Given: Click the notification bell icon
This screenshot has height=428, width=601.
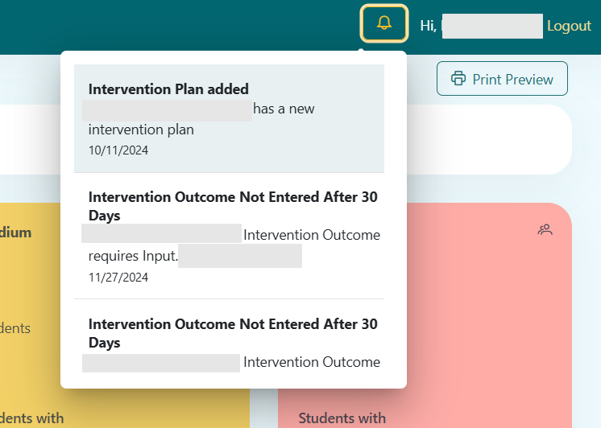Looking at the screenshot, I should pyautogui.click(x=384, y=23).
